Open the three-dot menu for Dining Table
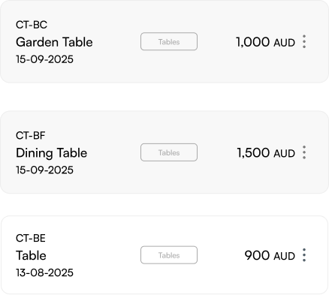This screenshot has width=329, height=295. (x=304, y=152)
